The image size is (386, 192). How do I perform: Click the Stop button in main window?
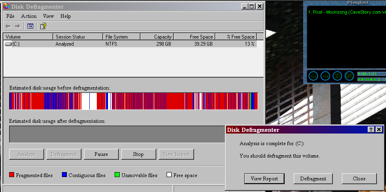(x=138, y=154)
